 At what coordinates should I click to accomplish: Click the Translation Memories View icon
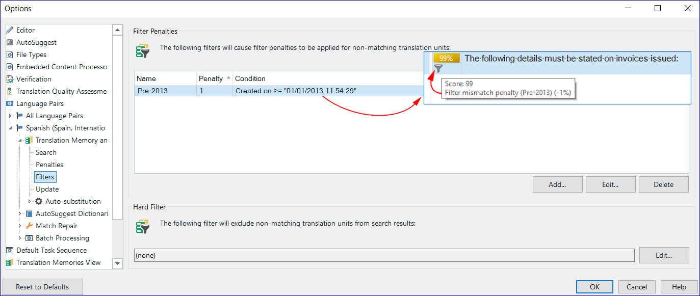point(10,263)
